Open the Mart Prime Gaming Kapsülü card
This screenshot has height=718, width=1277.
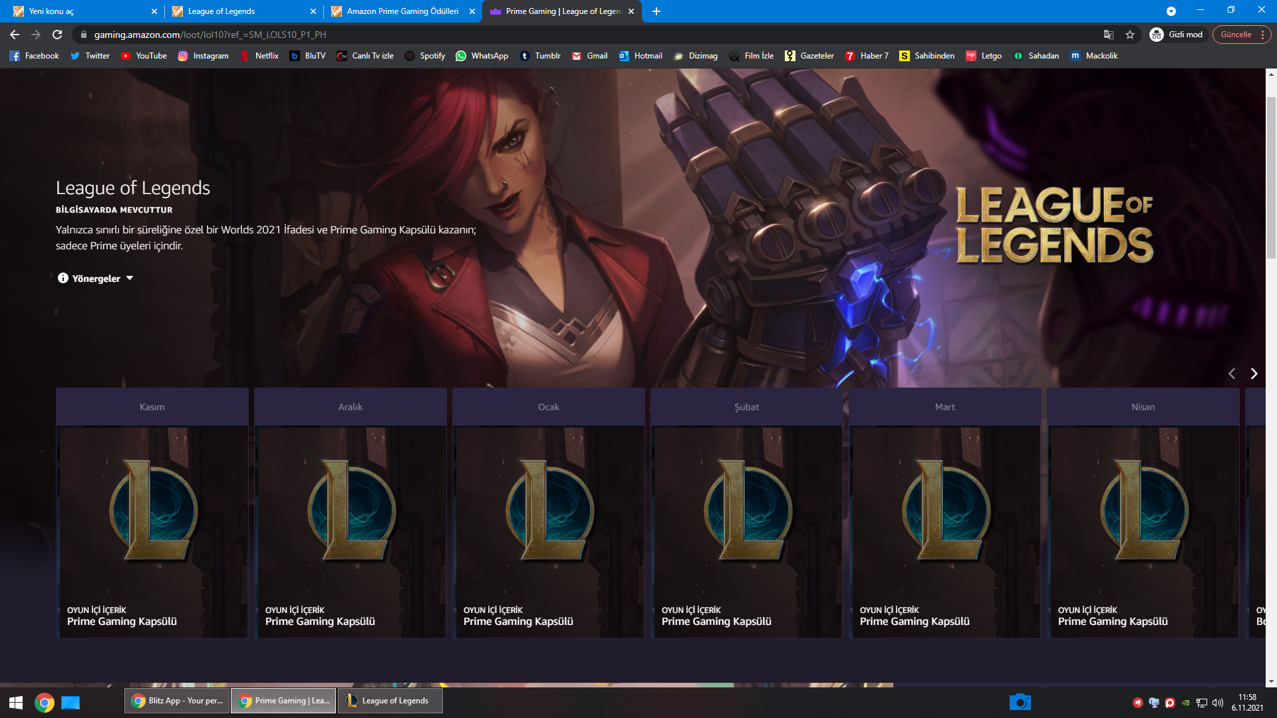(x=945, y=513)
